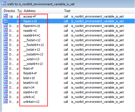This screenshot has height=112, width=135.
Task: Sort by the Text column header
Action: (x=99, y=11)
